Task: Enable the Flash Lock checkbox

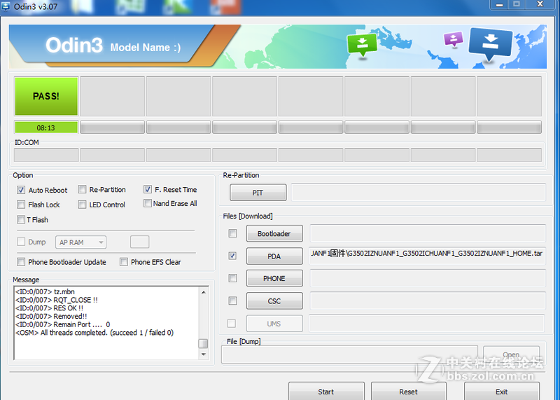Action: point(21,205)
